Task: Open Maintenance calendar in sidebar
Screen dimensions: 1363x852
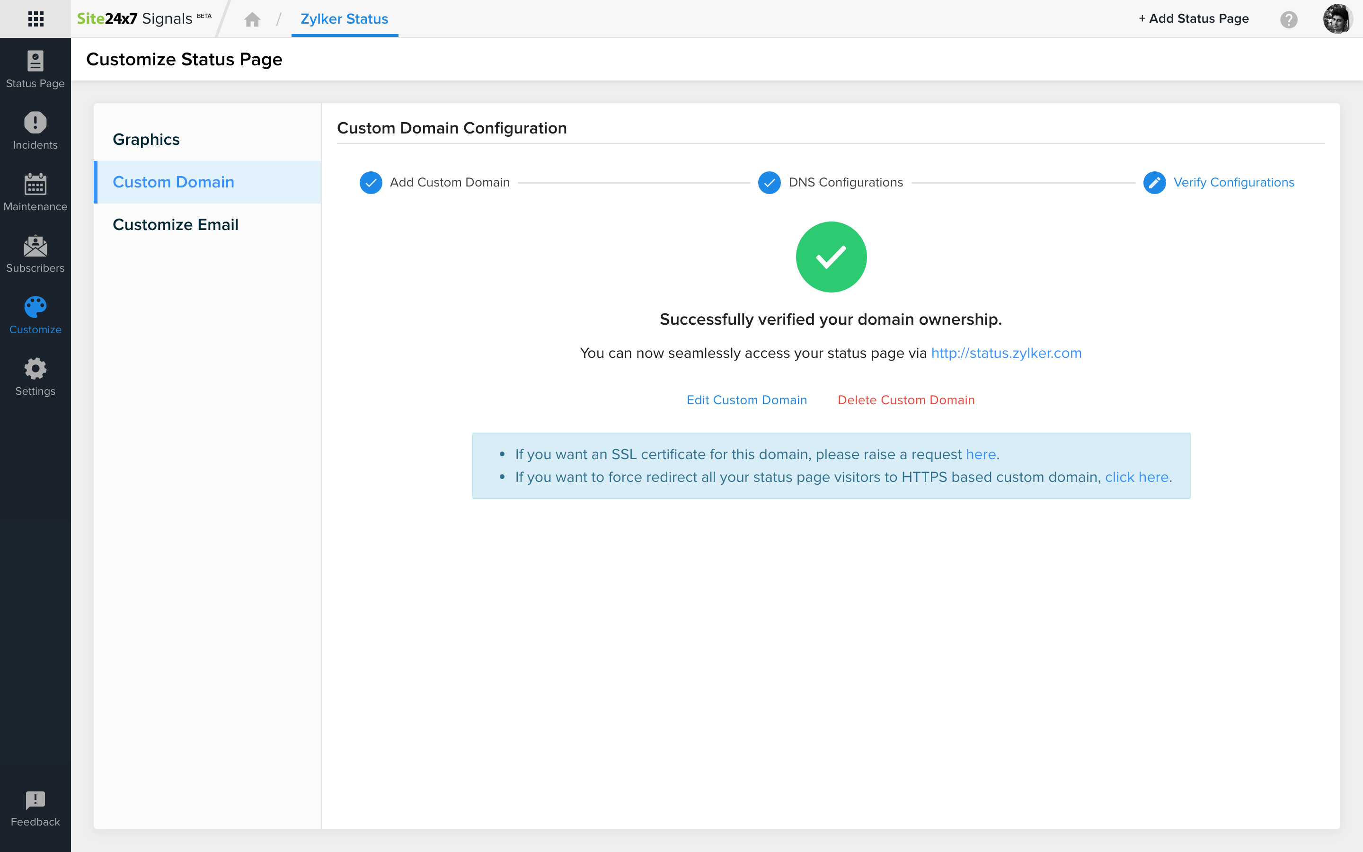Action: pos(35,192)
